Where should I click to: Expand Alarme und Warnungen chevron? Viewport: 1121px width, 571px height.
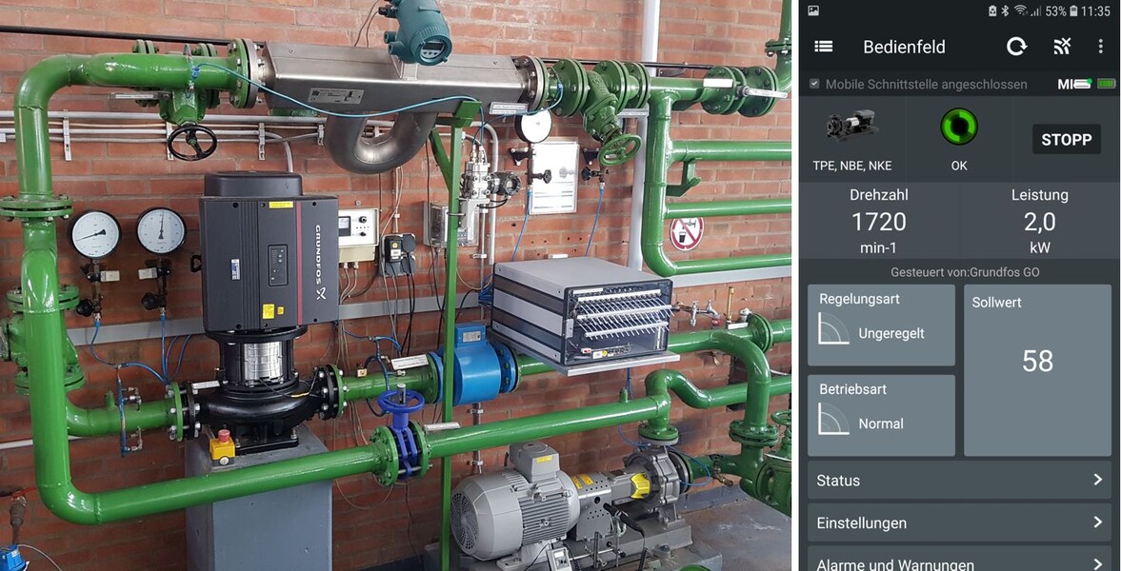[1097, 563]
